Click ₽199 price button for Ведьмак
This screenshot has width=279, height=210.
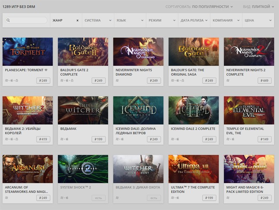tap(99, 139)
